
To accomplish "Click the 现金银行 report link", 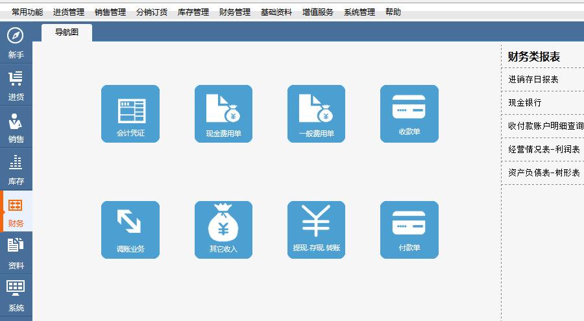I will [x=525, y=102].
